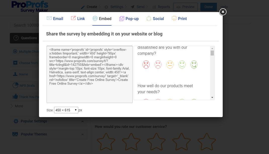Select the Pop-up sharing tab

pos(129,19)
